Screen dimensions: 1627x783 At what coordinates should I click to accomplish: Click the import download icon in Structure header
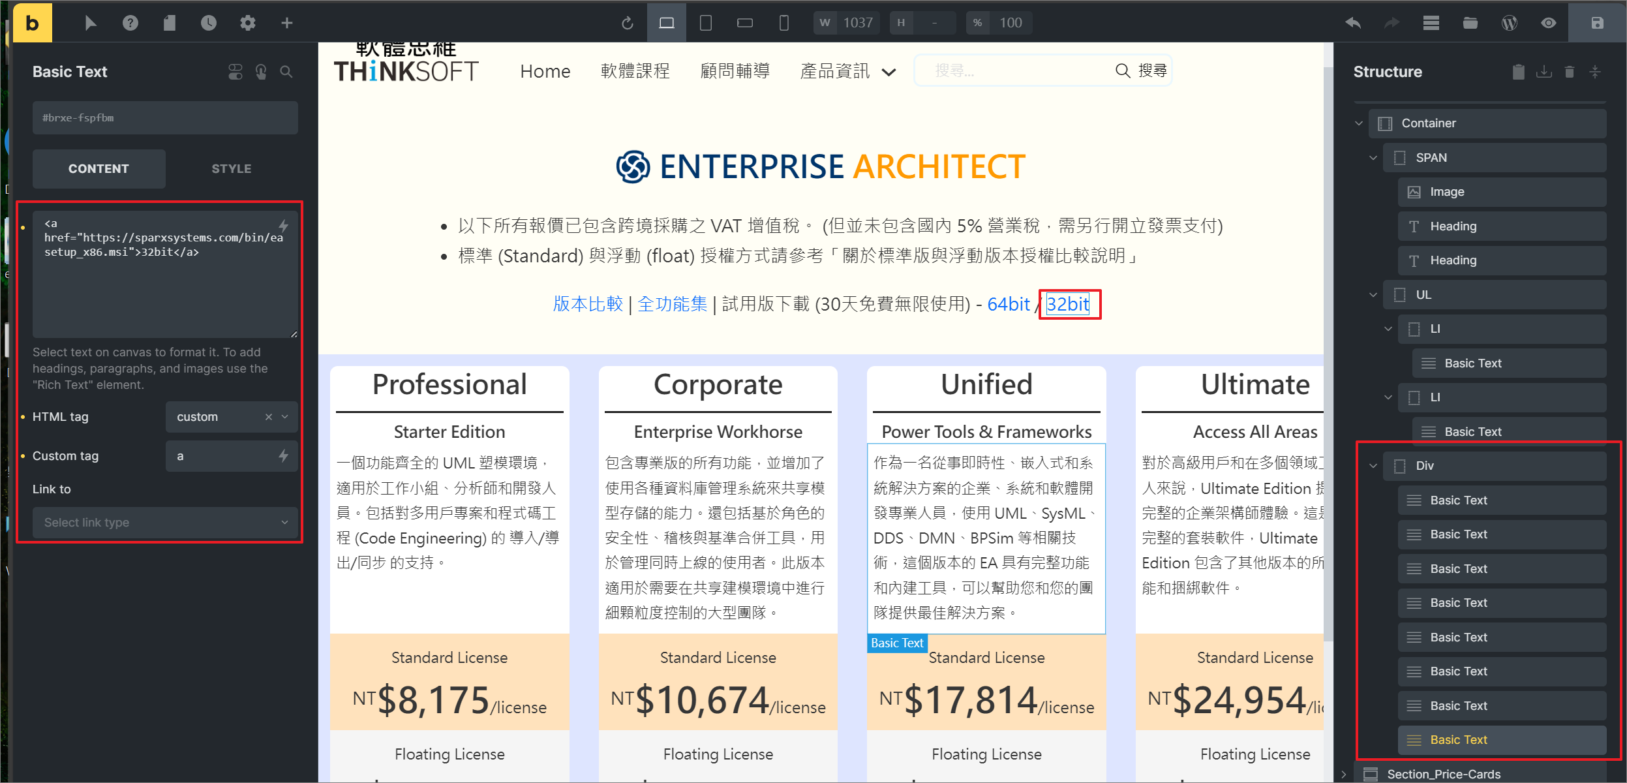(x=1544, y=72)
